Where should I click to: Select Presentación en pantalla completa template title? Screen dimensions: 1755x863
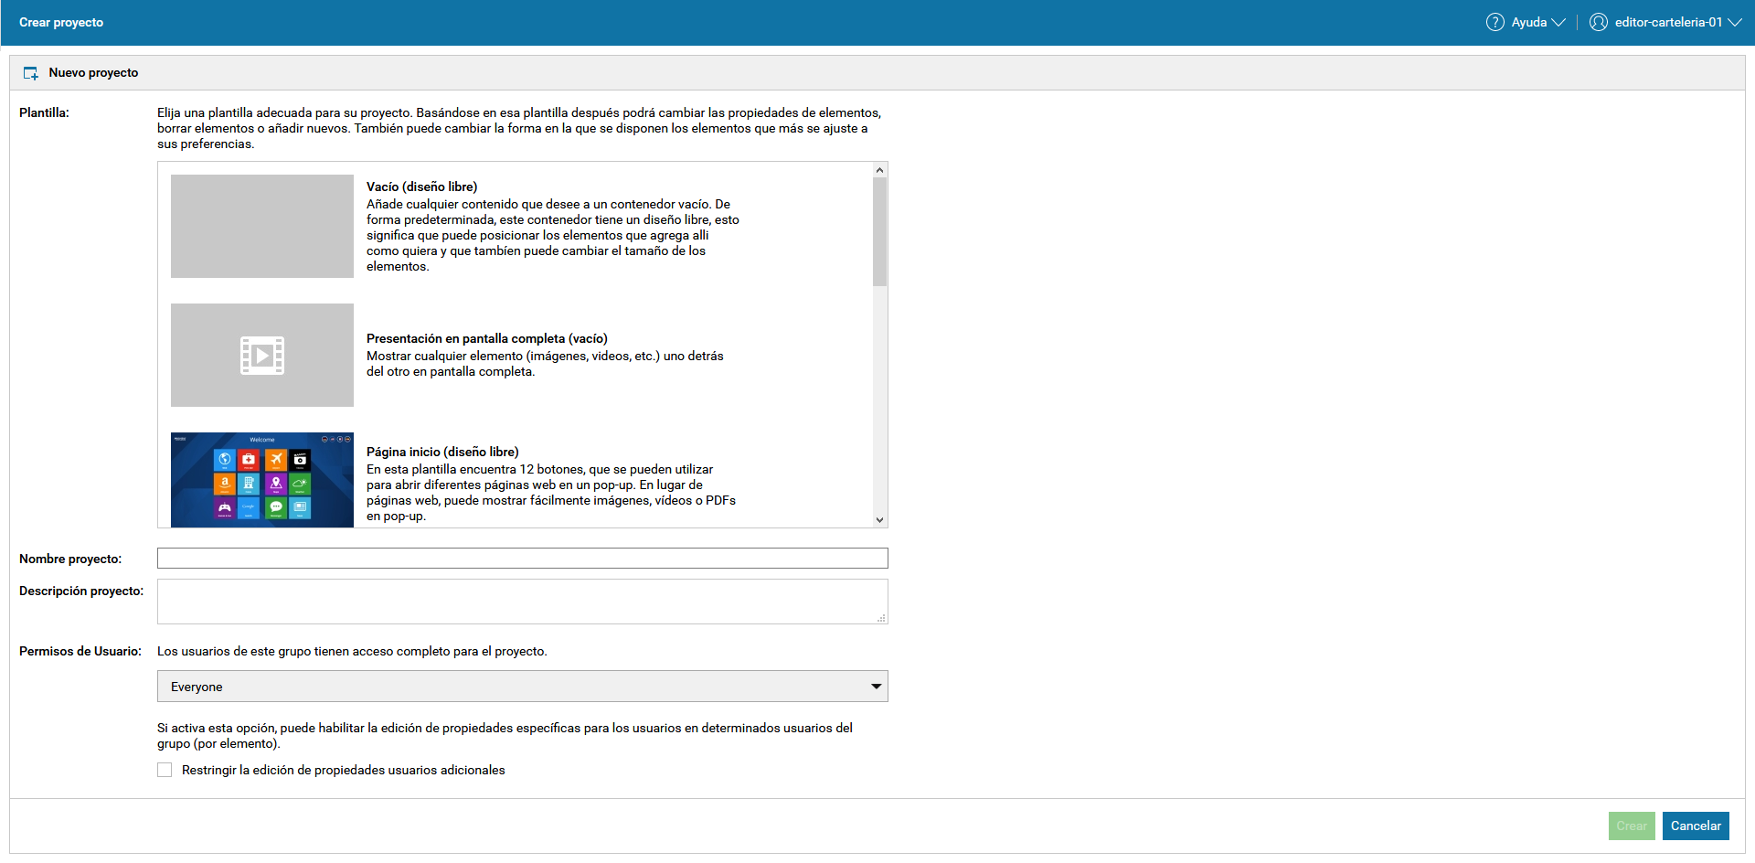coord(486,338)
